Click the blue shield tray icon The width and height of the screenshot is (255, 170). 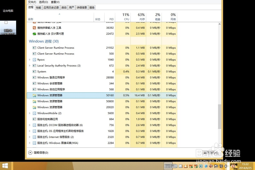tap(206, 166)
